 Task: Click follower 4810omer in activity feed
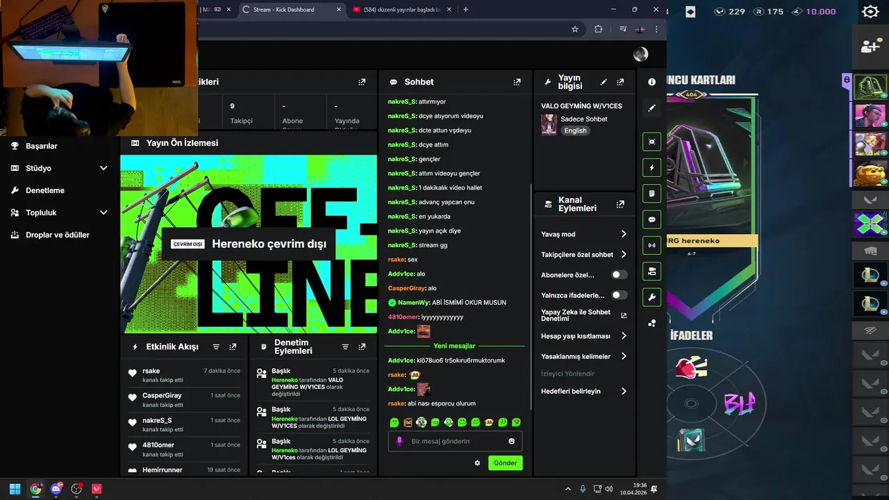tap(158, 445)
